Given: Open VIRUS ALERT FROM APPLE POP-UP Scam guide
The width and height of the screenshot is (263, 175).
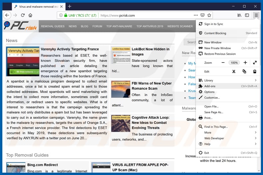Looking at the screenshot, I should tap(140, 167).
